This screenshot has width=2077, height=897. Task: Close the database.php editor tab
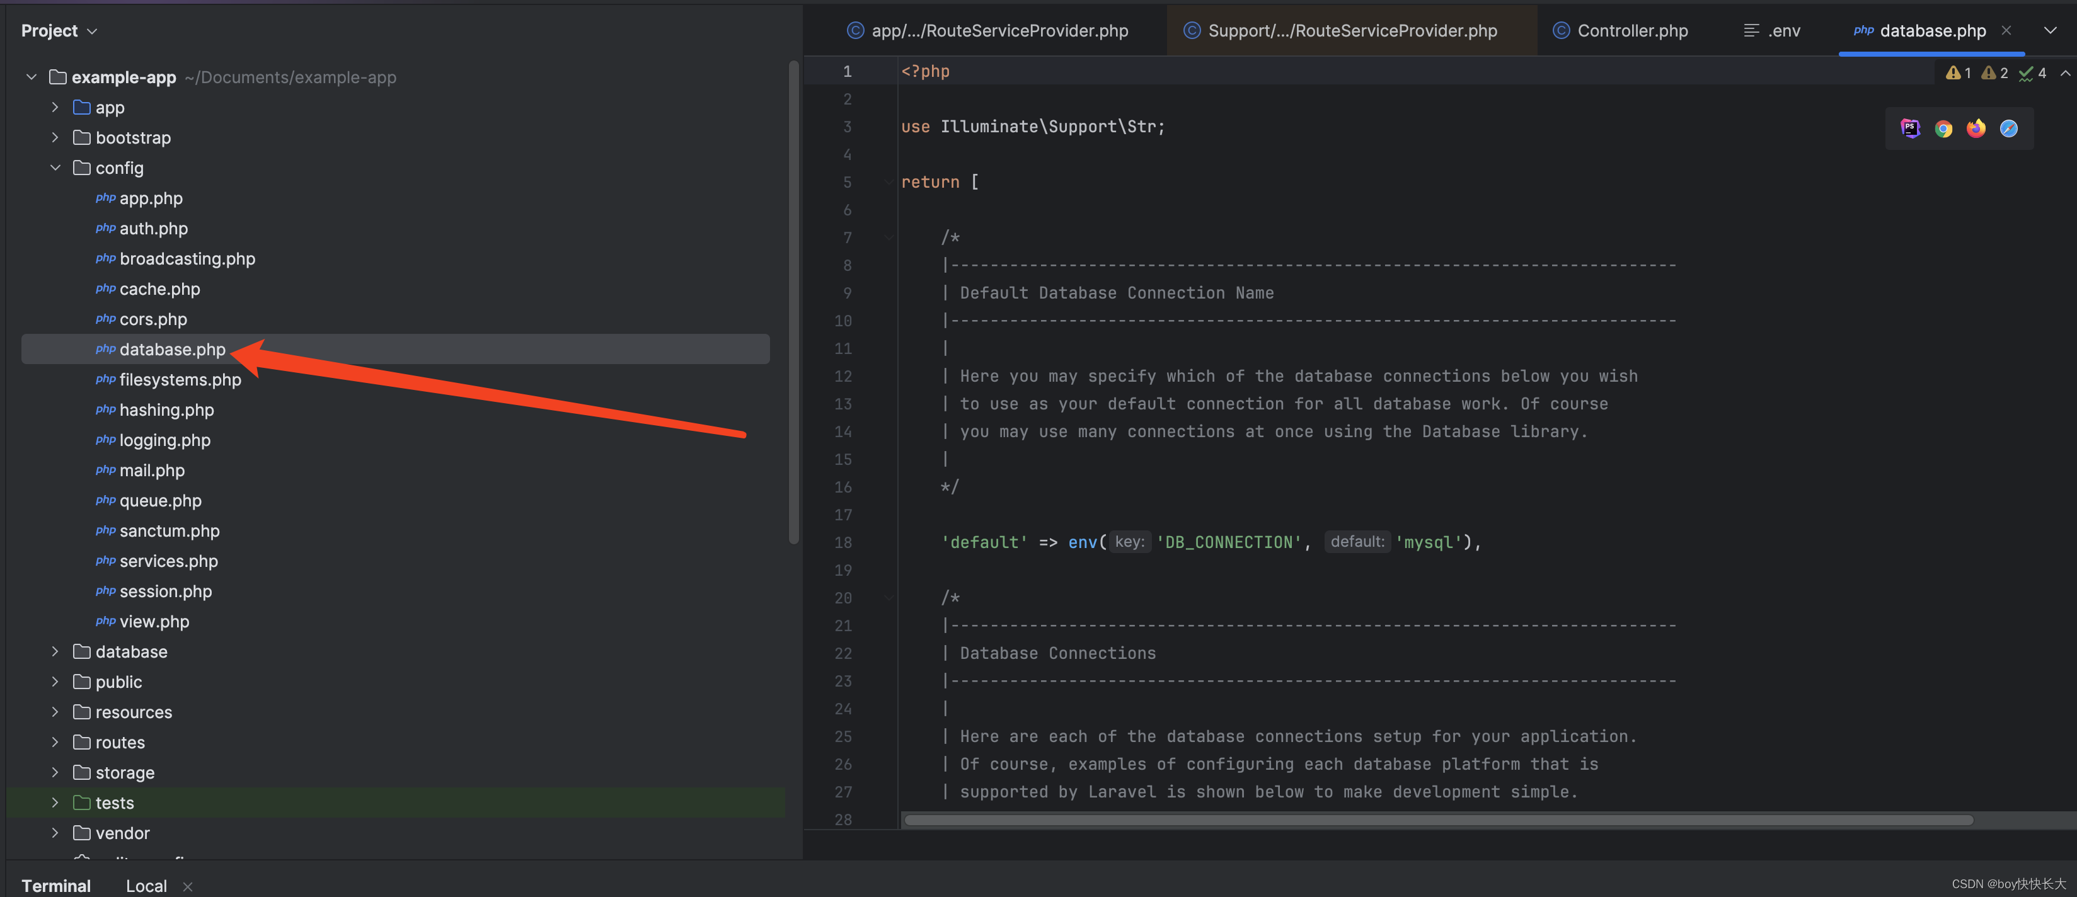2006,31
